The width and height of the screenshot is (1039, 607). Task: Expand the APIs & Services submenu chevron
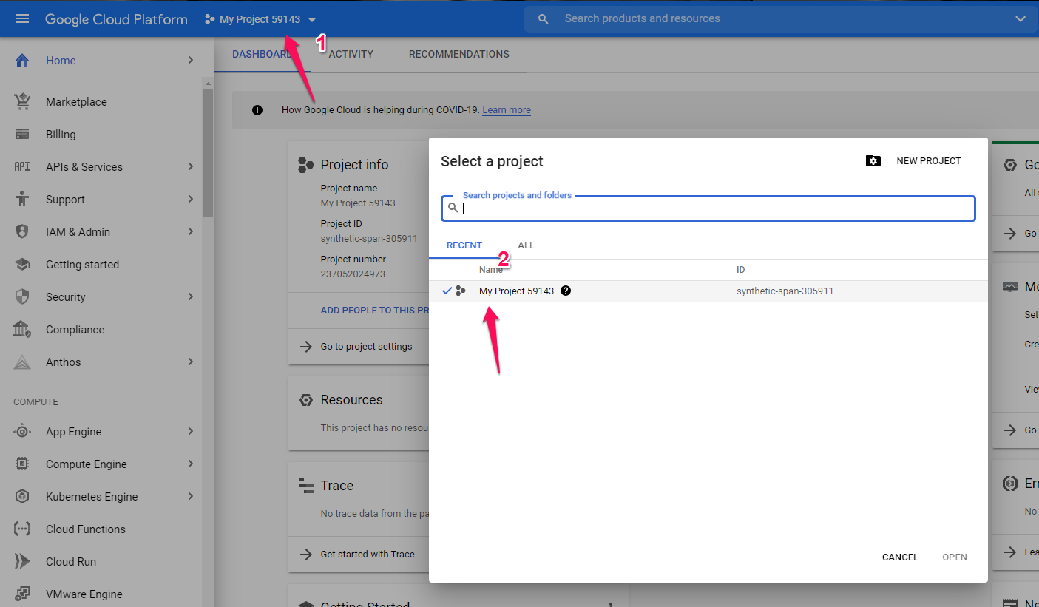(x=190, y=167)
